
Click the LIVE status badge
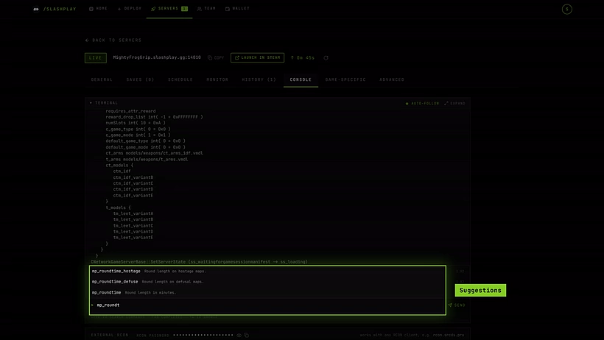(96, 57)
